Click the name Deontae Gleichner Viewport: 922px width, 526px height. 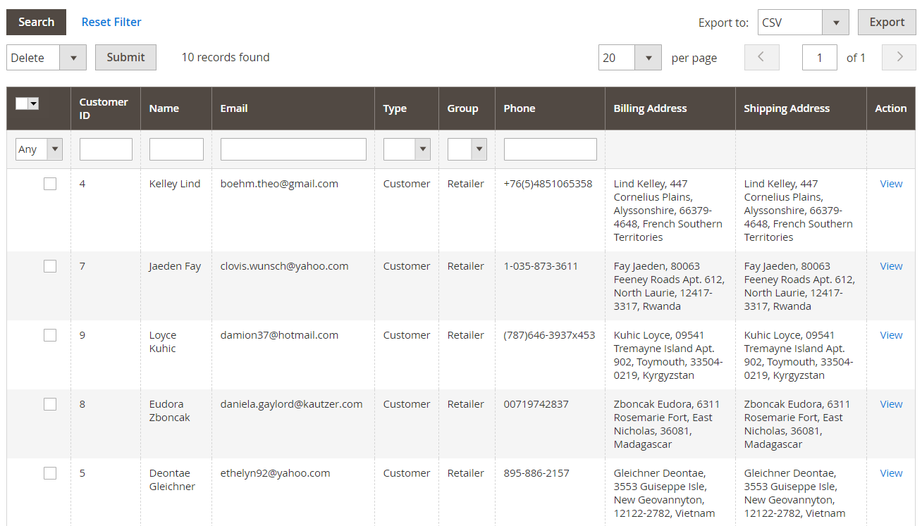pyautogui.click(x=172, y=480)
